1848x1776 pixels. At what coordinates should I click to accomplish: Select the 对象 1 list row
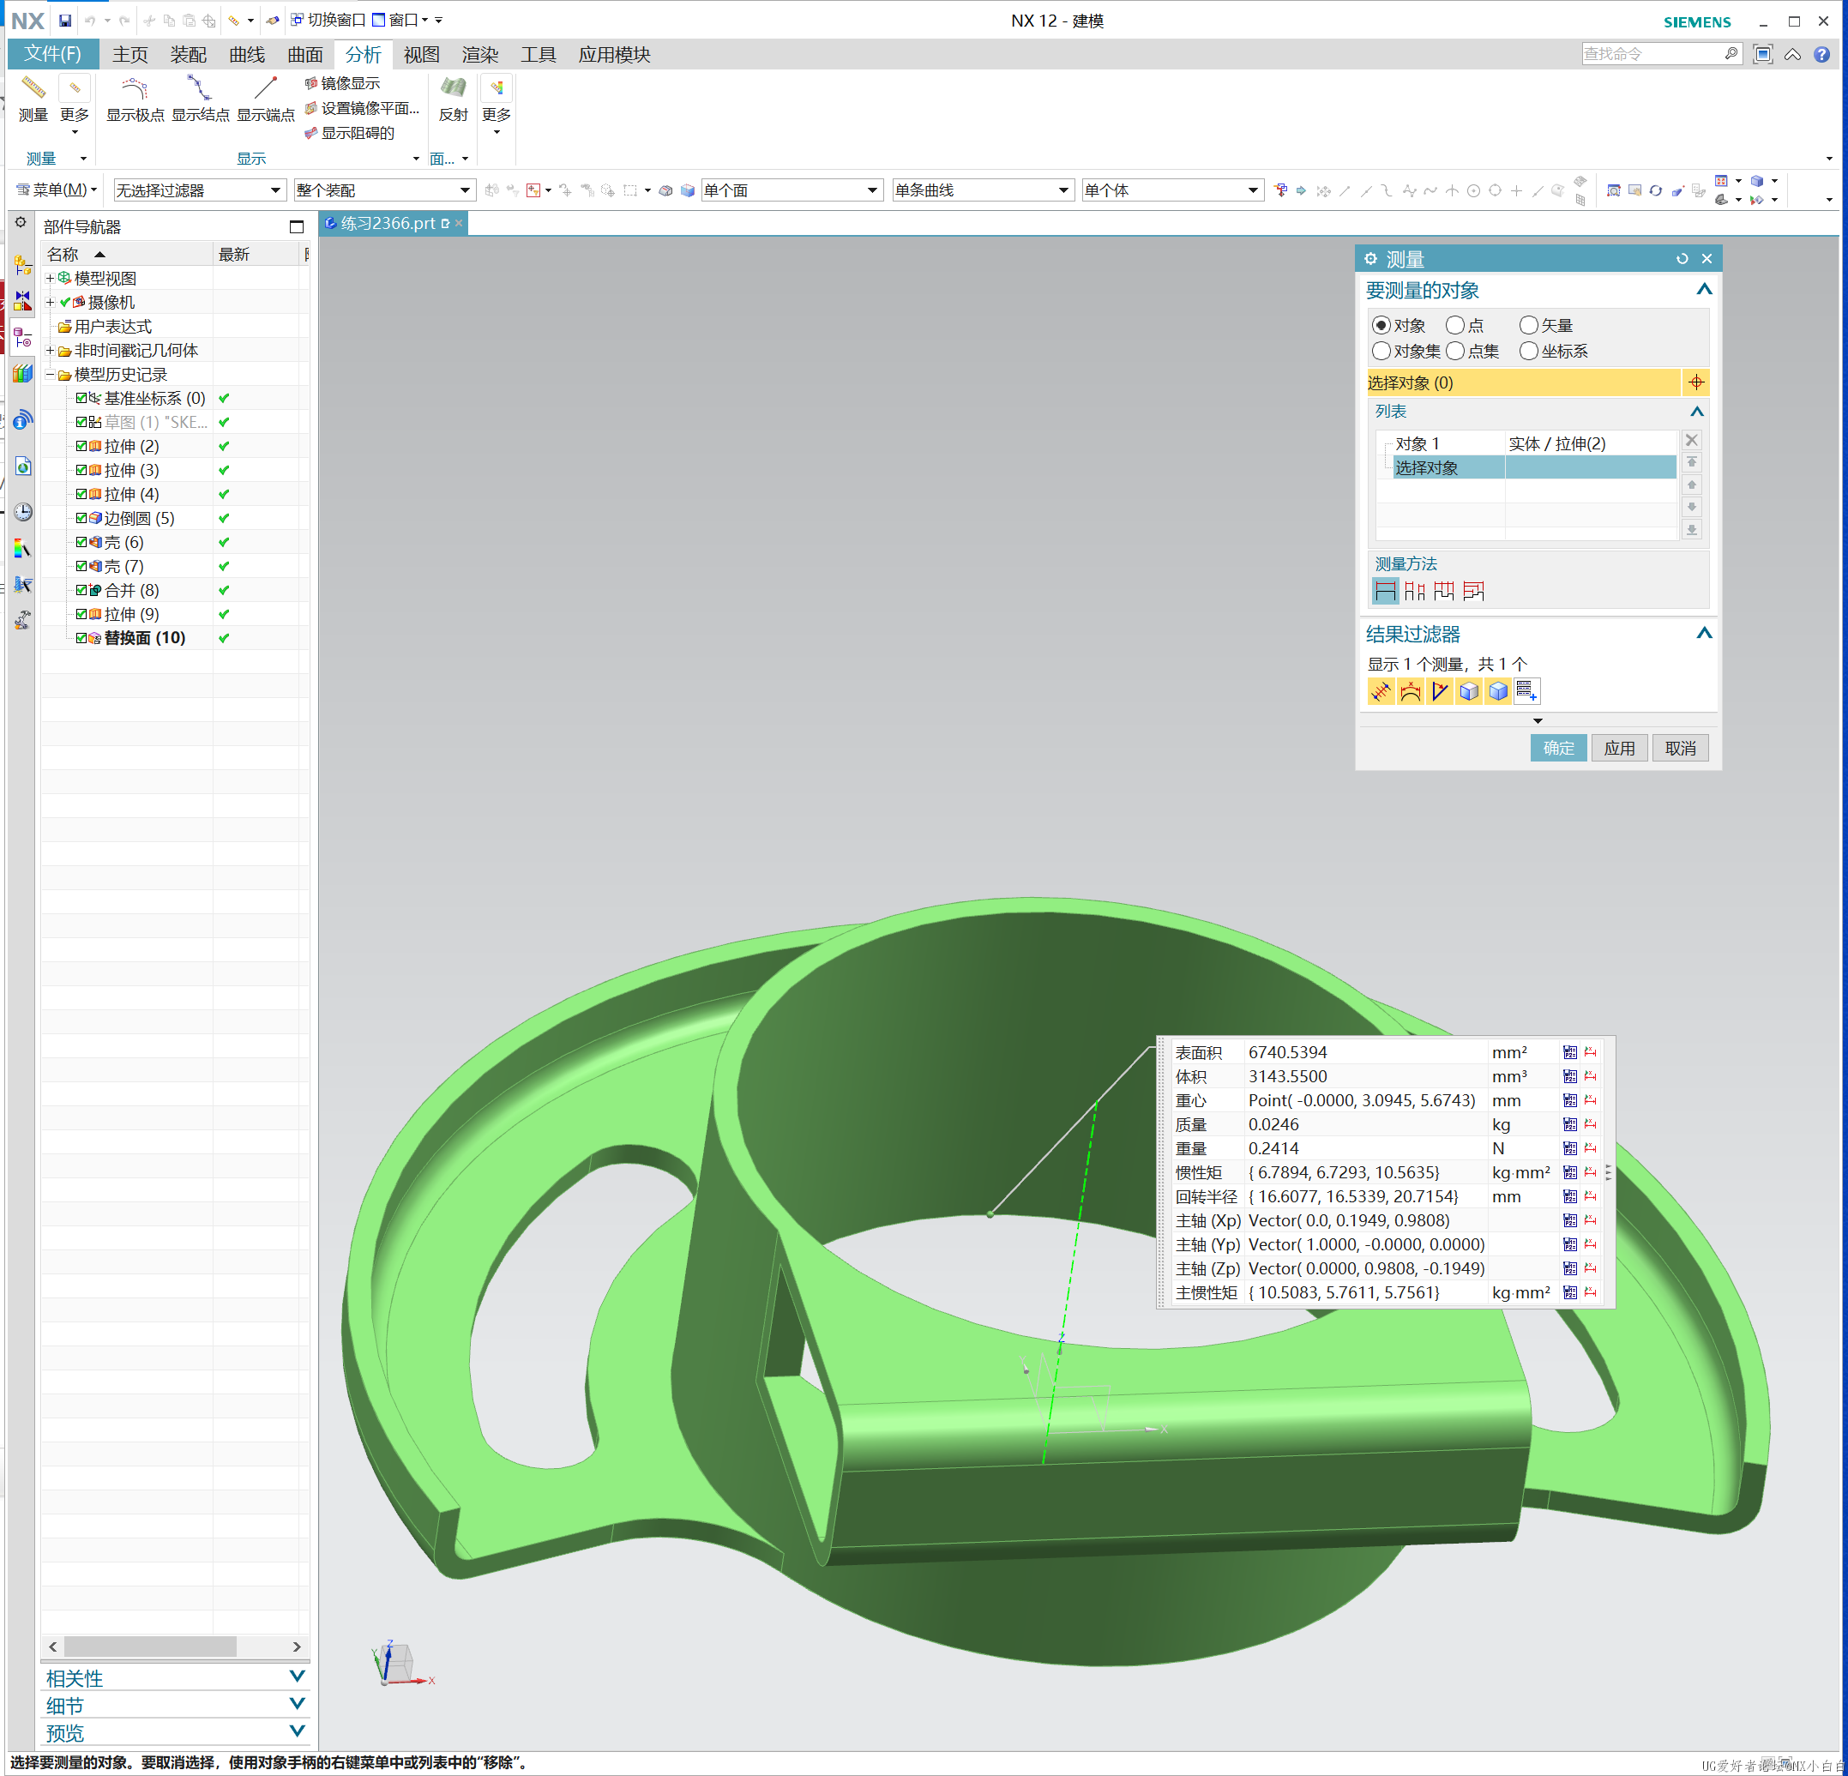pos(1526,443)
